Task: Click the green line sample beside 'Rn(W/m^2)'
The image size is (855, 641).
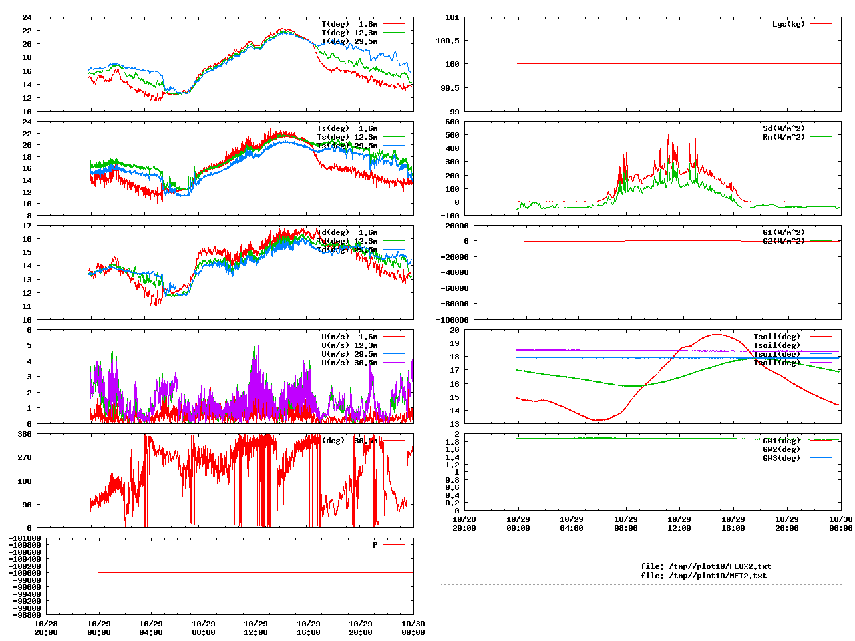Action: click(x=822, y=137)
